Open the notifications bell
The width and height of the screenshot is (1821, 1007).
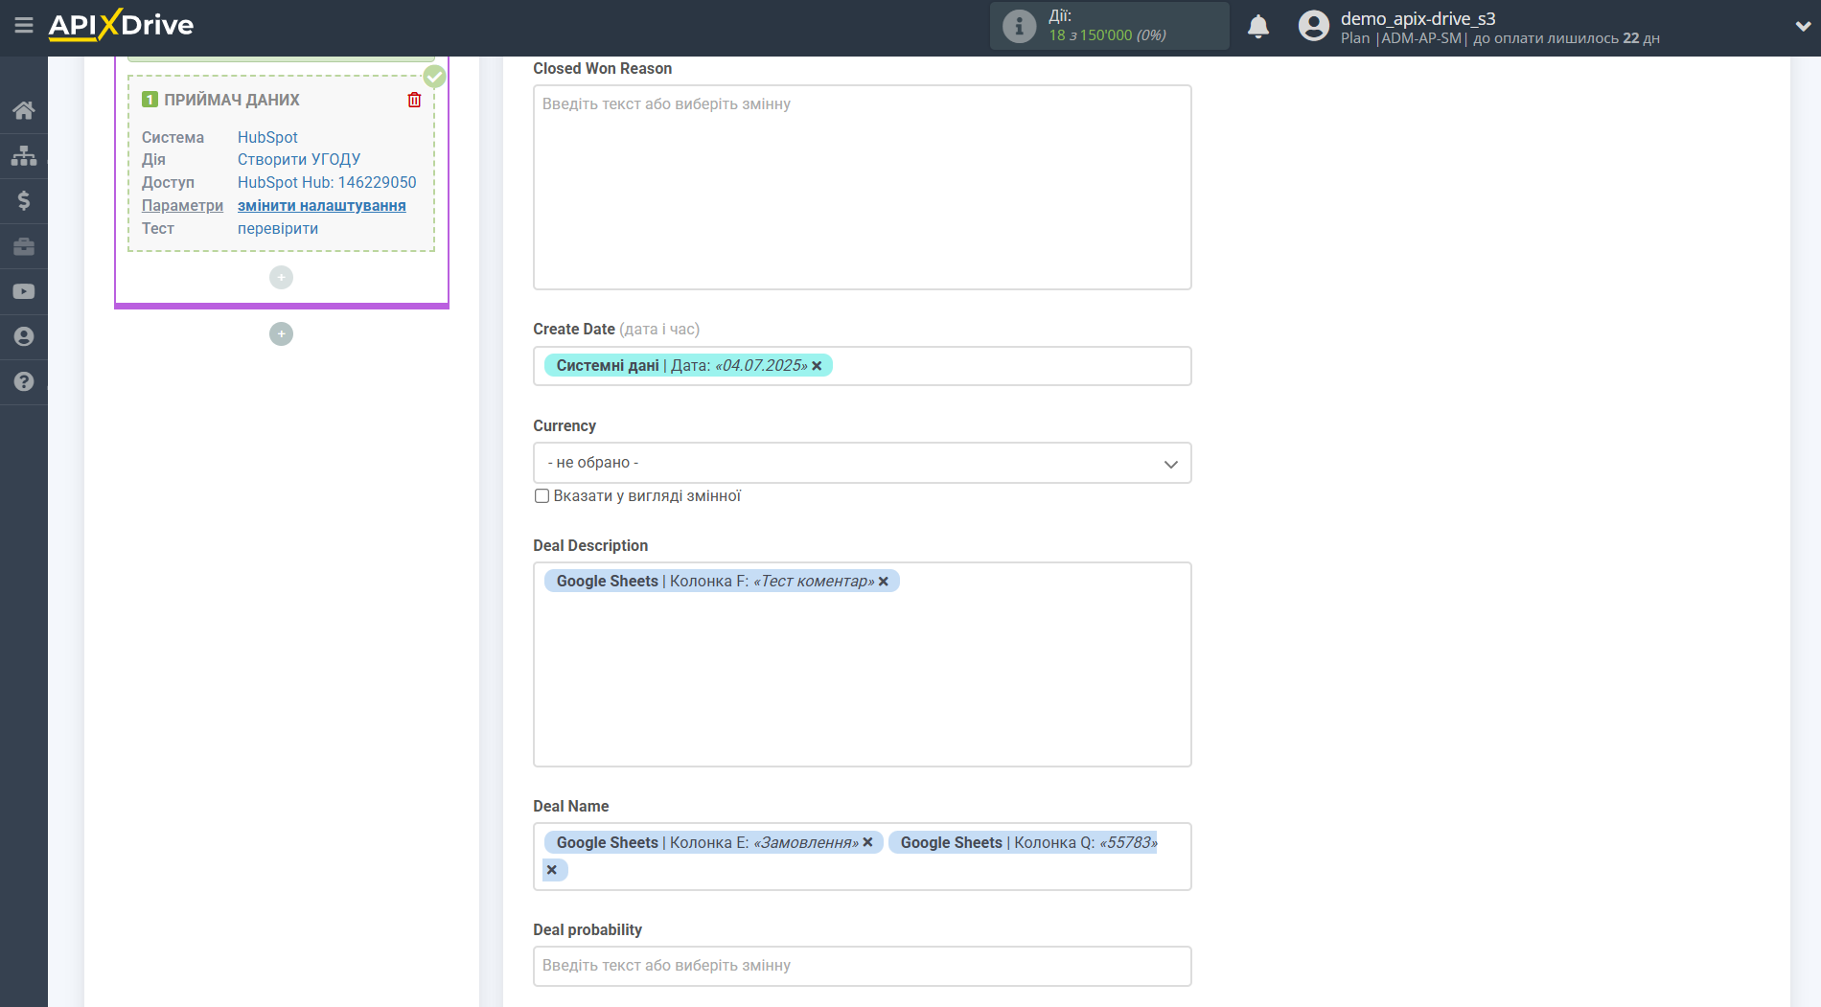(1258, 27)
